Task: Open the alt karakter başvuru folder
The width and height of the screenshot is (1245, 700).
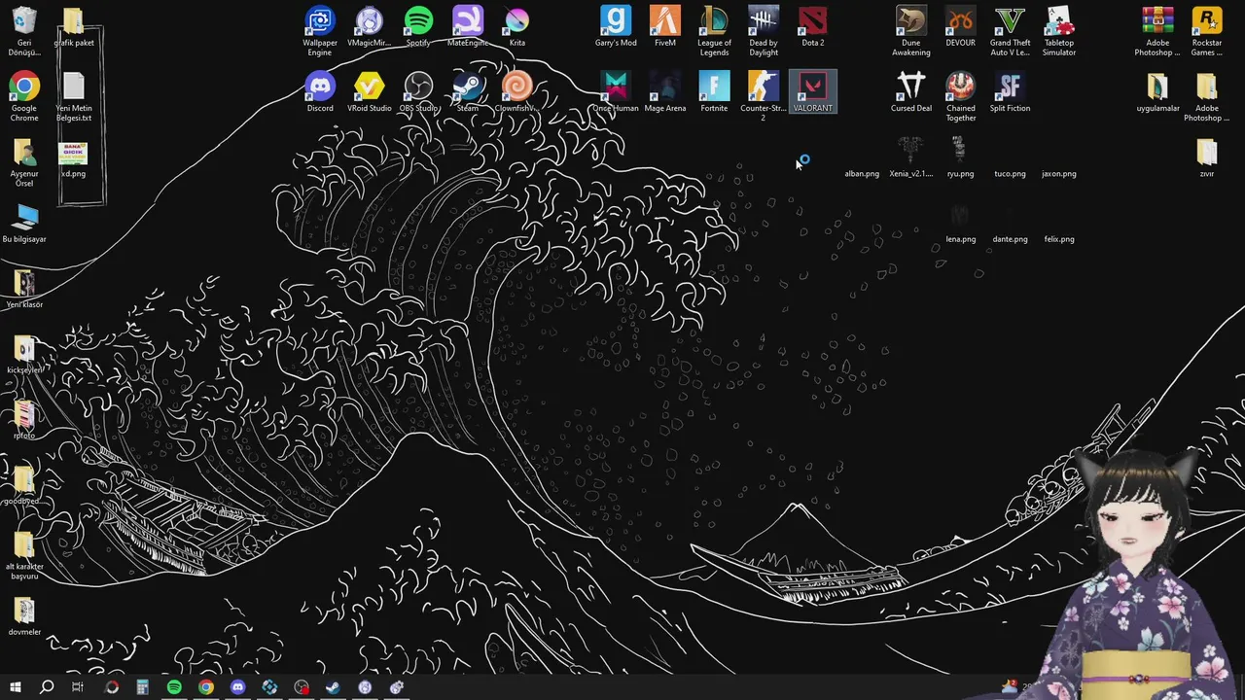Action: 24,554
